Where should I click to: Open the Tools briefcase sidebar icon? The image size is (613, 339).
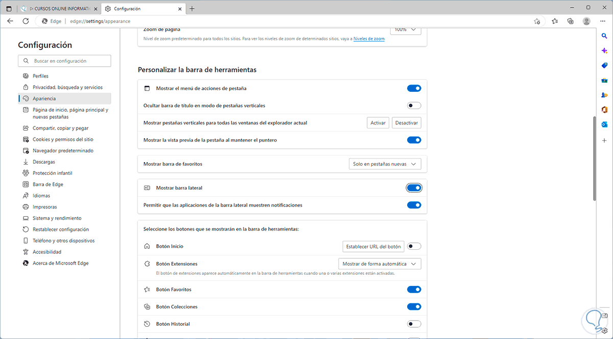604,80
